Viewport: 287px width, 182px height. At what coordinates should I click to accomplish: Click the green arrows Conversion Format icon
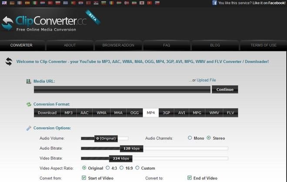click(29, 104)
